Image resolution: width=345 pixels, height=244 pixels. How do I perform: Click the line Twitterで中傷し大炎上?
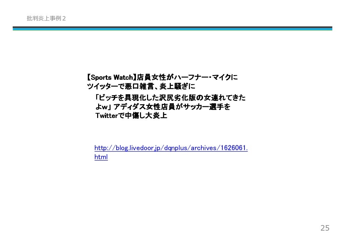click(x=131, y=115)
